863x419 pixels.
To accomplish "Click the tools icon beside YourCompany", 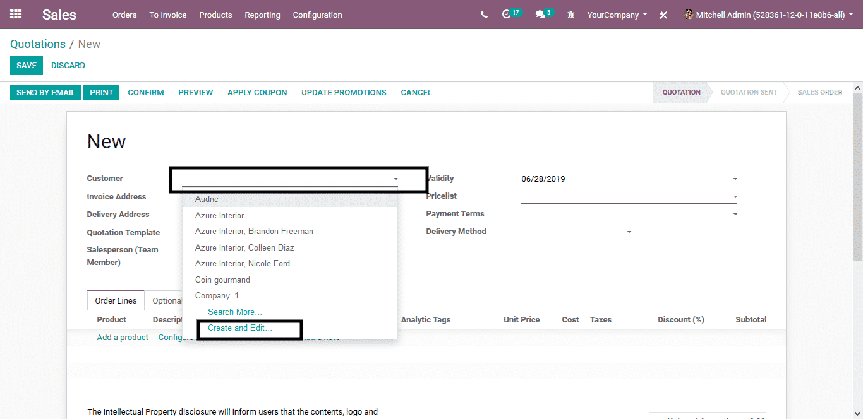I will [663, 15].
